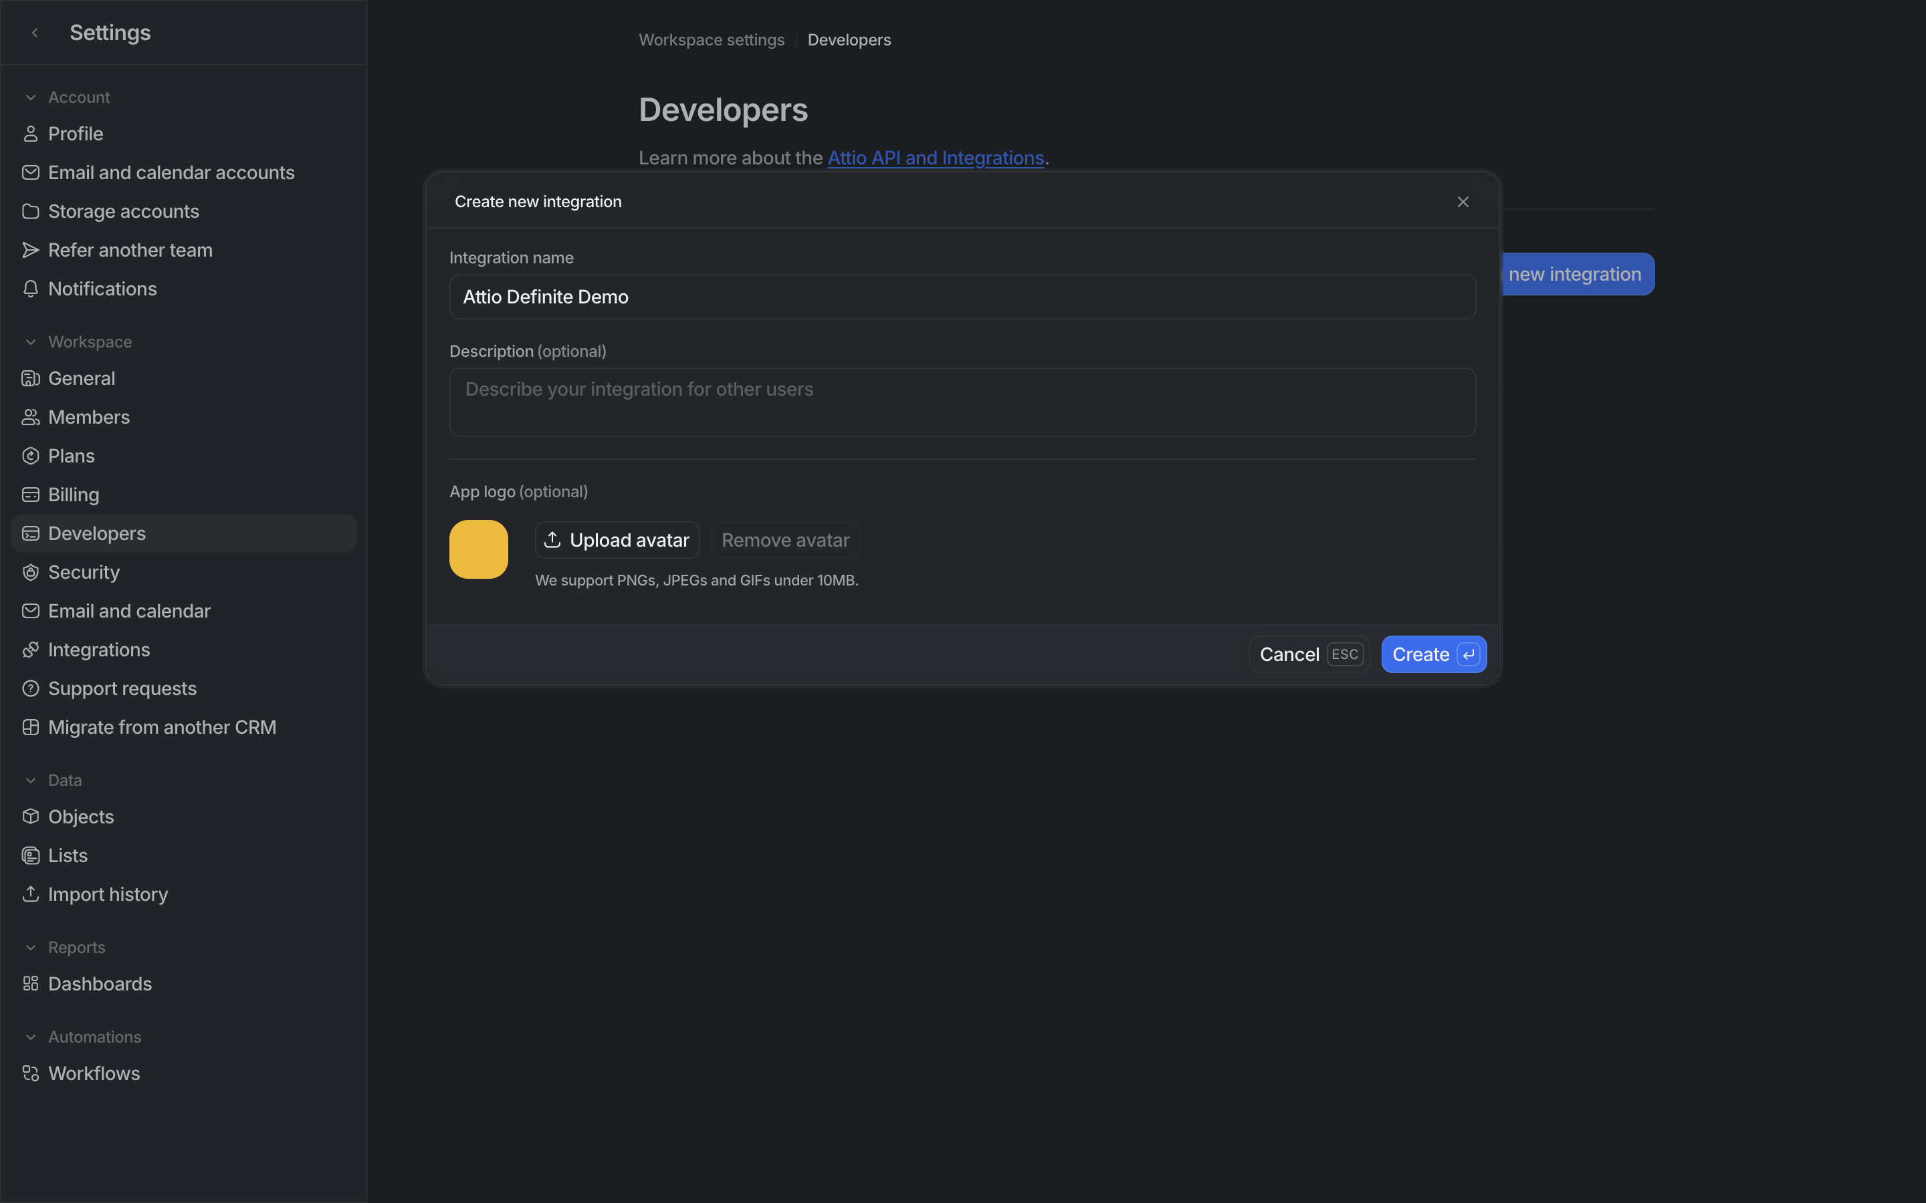This screenshot has width=1926, height=1203.
Task: Open the Security settings page
Action: (184, 572)
